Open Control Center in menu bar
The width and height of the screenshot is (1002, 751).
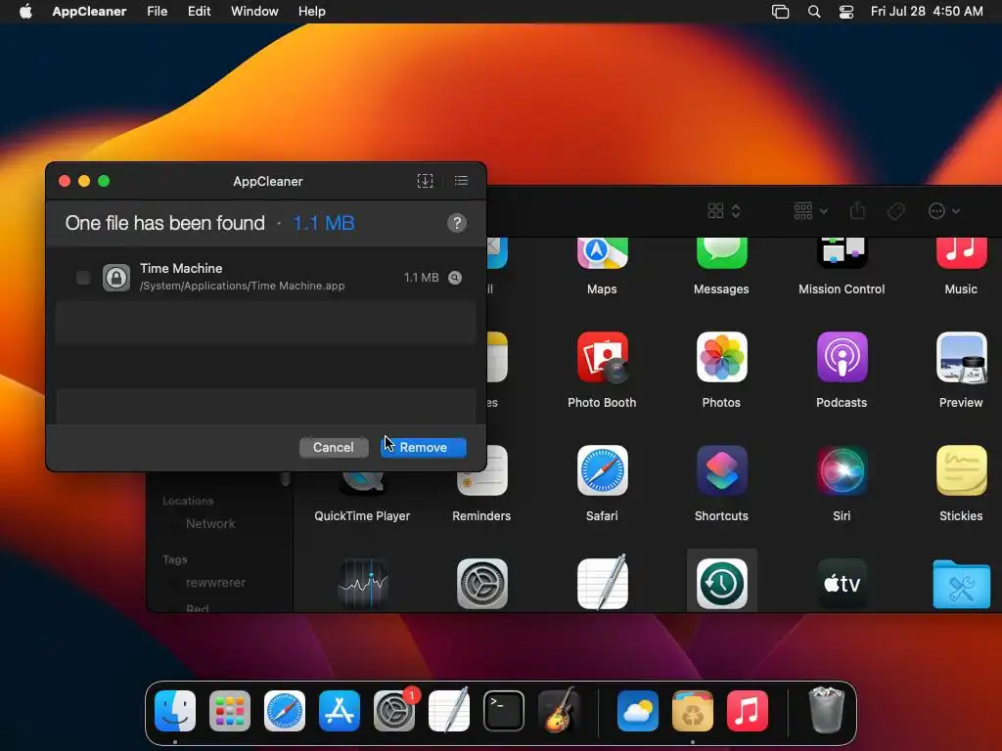[846, 12]
